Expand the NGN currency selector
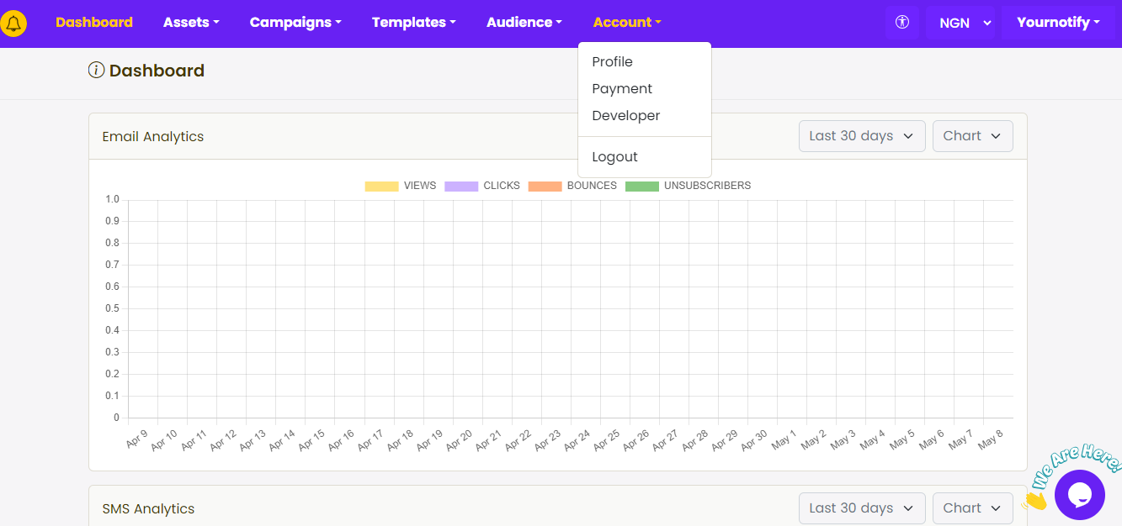 tap(960, 23)
